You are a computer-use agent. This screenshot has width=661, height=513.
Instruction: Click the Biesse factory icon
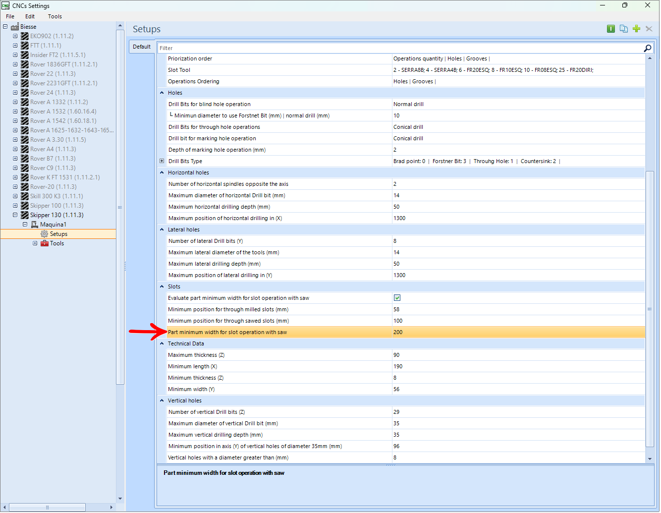click(x=15, y=27)
